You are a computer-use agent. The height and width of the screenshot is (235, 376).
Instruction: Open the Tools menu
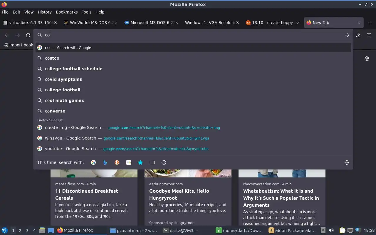click(87, 12)
